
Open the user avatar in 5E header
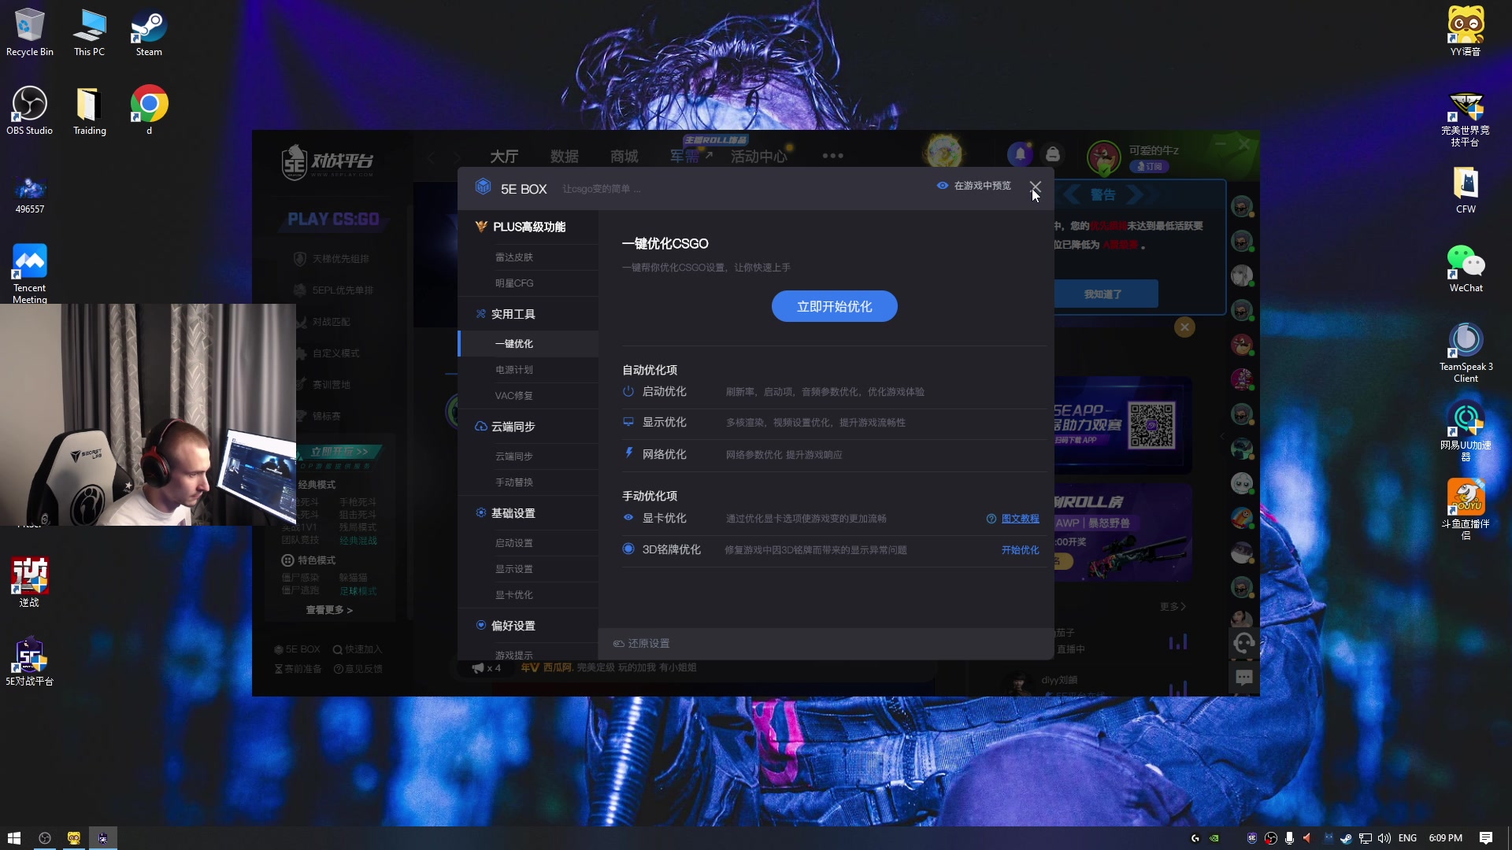pos(1103,157)
